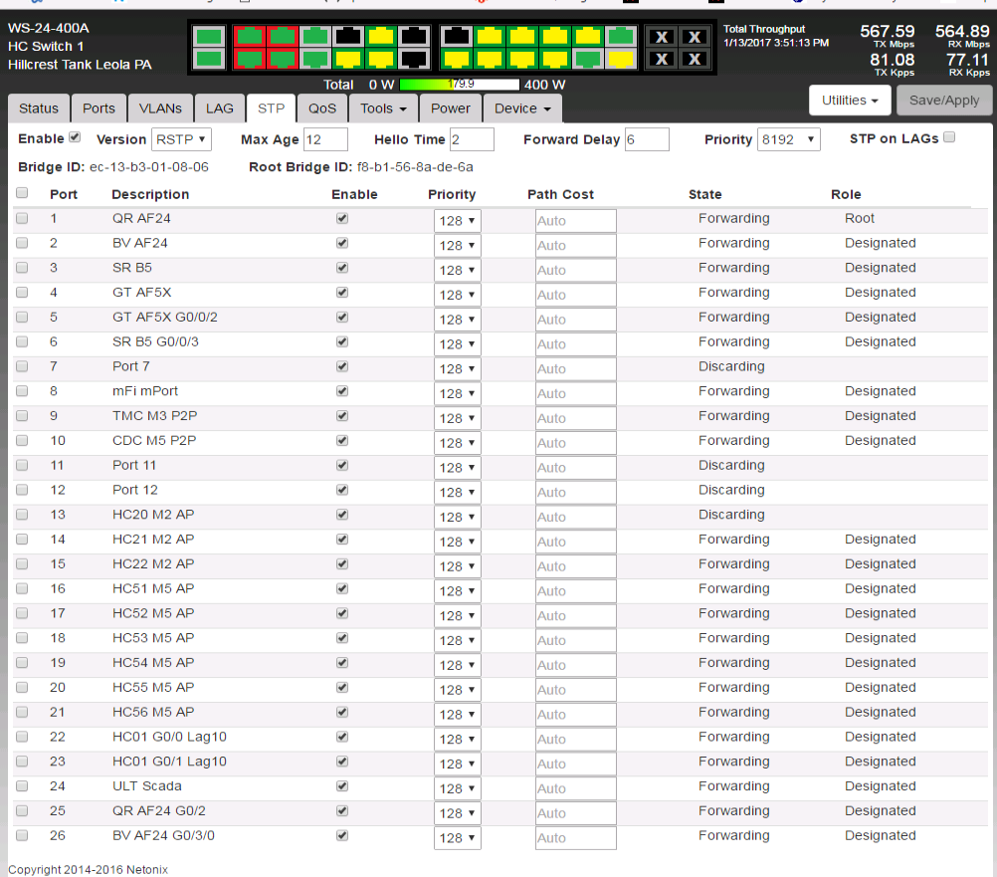Select the far-left green port icon in the top row
The width and height of the screenshot is (997, 877).
click(209, 37)
